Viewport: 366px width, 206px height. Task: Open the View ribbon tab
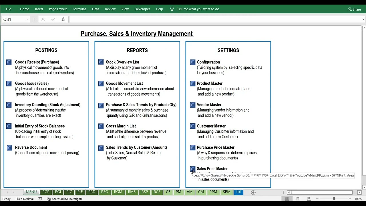tap(125, 9)
